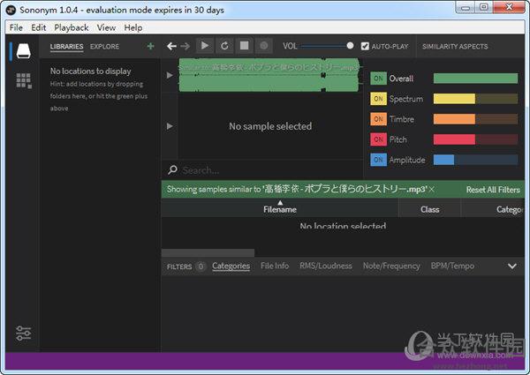Click the Play button in toolbar
This screenshot has width=530, height=375.
click(x=205, y=46)
